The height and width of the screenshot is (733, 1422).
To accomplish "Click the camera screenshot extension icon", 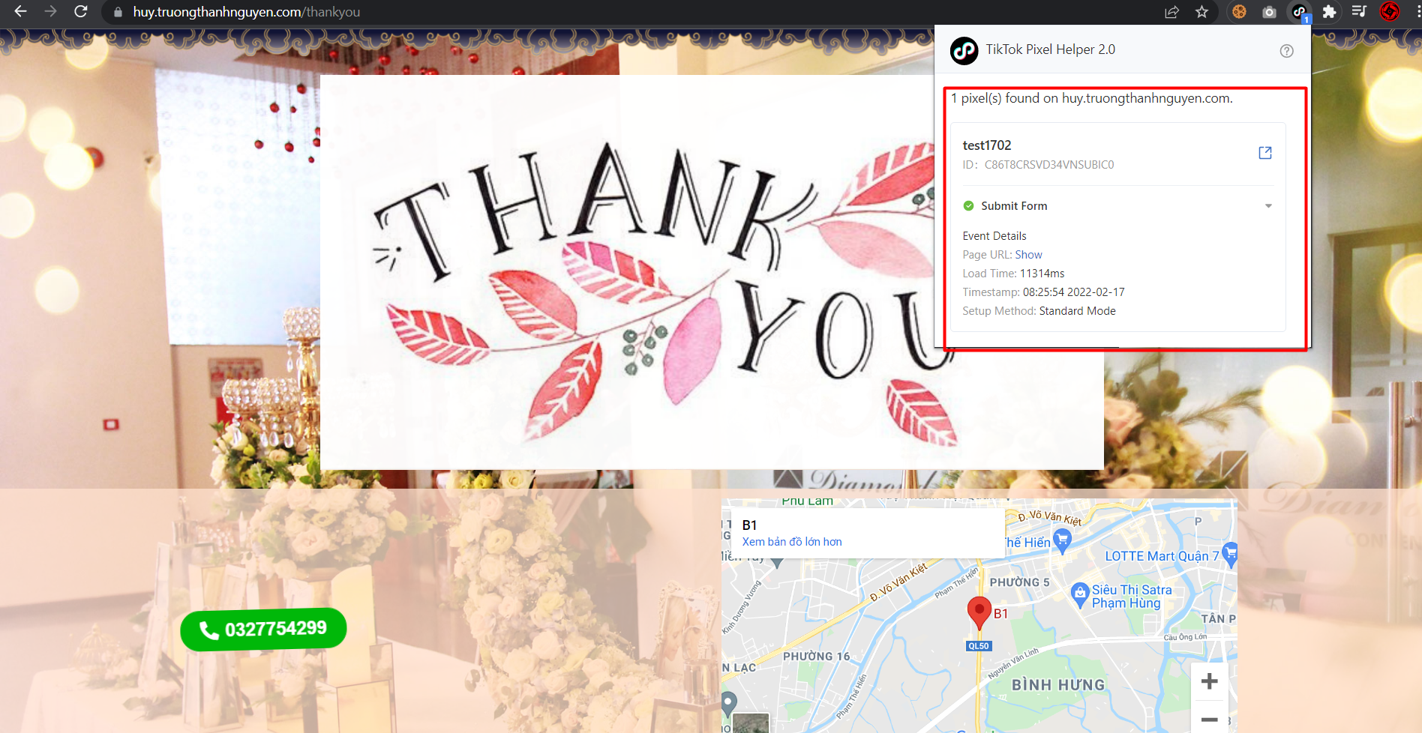I will click(1269, 12).
